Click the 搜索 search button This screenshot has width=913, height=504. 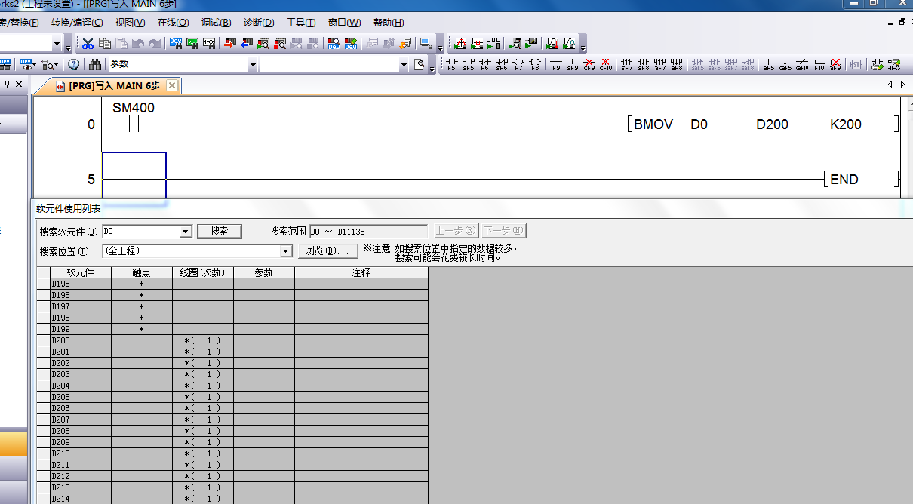[219, 232]
